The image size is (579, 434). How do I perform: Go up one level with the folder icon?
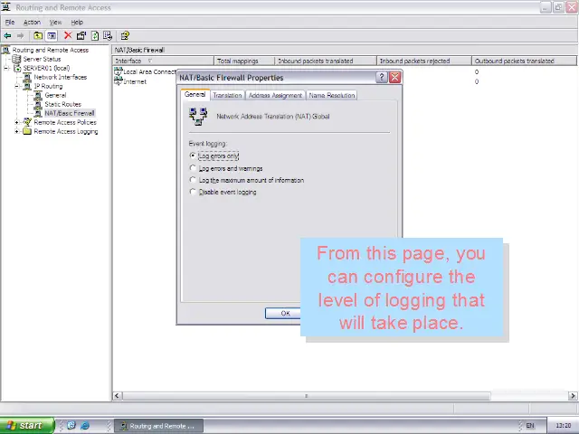pos(38,36)
